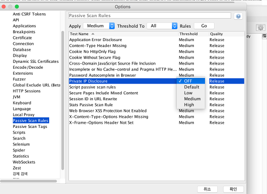Select Secure Pages Include Mixed Content row
Screen dimensions: 267x194
coord(156,93)
